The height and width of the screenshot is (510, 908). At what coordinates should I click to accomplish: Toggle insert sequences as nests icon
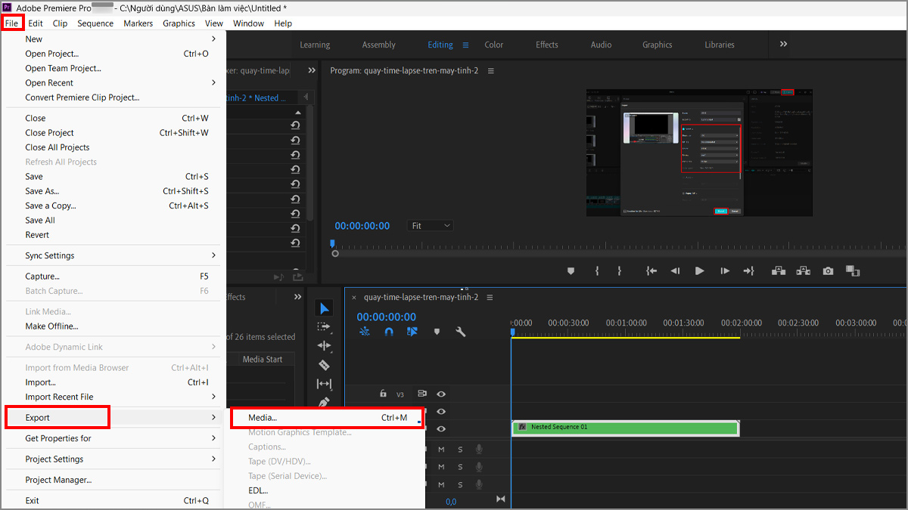365,331
